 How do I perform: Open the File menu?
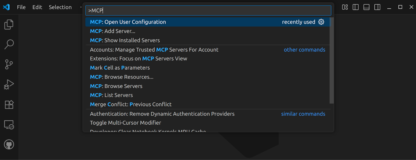point(21,7)
